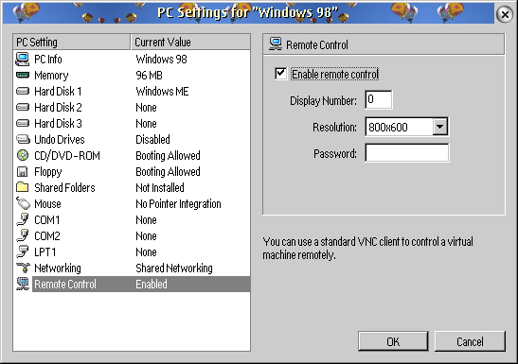Click the Networking icon

23,268
